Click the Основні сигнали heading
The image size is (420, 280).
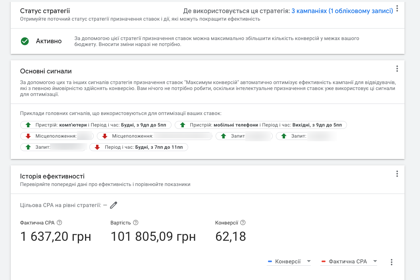tap(46, 71)
